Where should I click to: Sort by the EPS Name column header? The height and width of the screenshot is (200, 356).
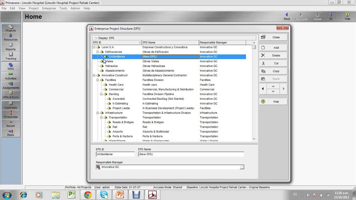tap(170, 42)
